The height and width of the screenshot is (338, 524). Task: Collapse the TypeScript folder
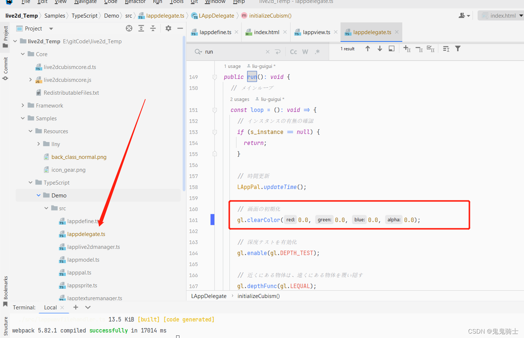[31, 182]
